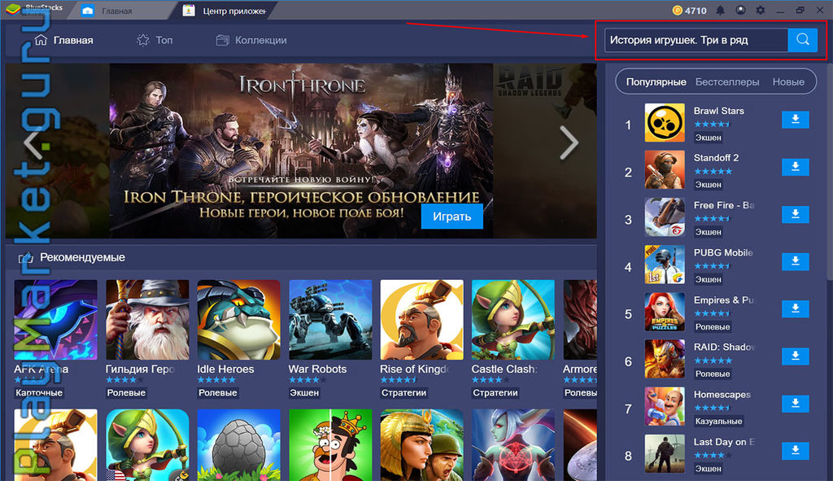
Task: Click the RAID Shadow Legends side banner
Action: coord(545,151)
